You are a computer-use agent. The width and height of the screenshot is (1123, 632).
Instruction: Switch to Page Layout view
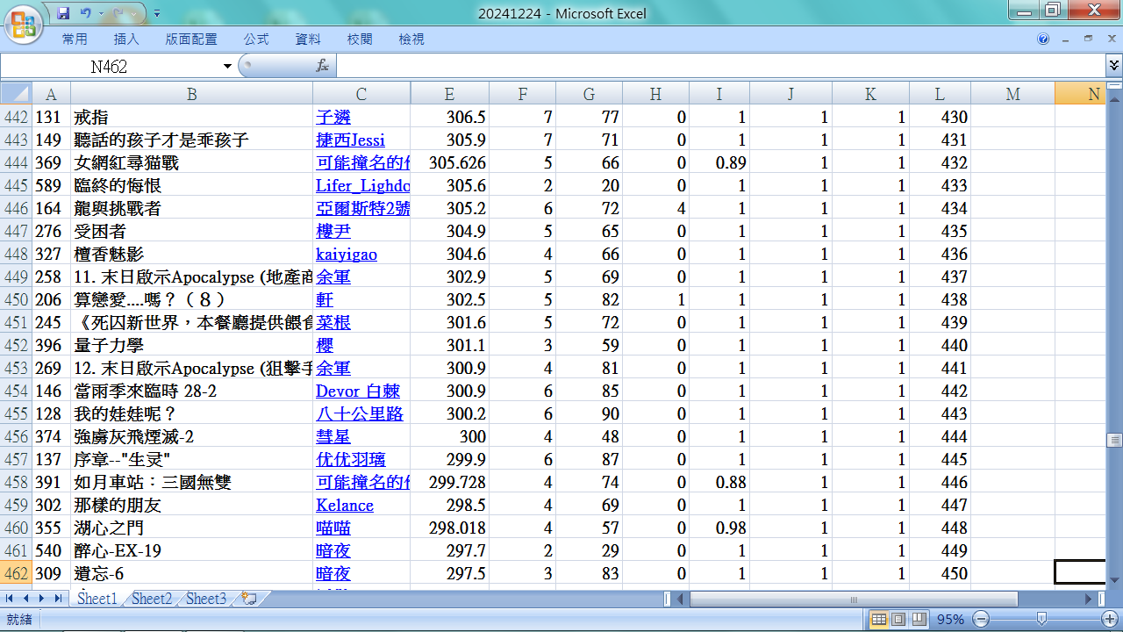click(x=898, y=620)
